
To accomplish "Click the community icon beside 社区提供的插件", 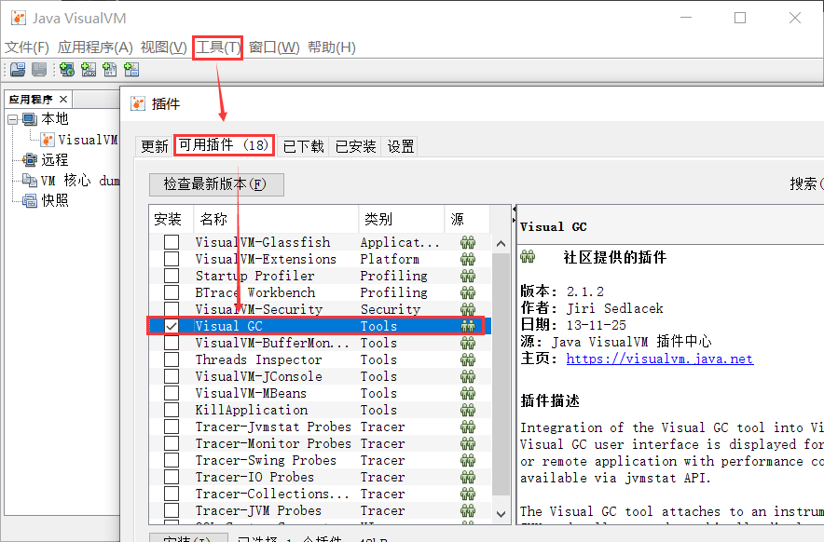I will pos(528,257).
